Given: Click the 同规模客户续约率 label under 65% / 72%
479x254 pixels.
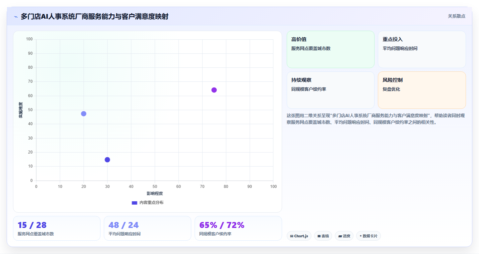Looking at the screenshot, I should (x=215, y=234).
